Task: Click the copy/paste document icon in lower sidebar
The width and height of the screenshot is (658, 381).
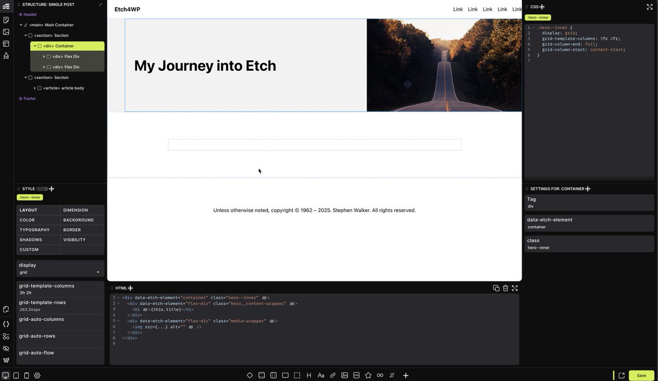Action: 6,309
